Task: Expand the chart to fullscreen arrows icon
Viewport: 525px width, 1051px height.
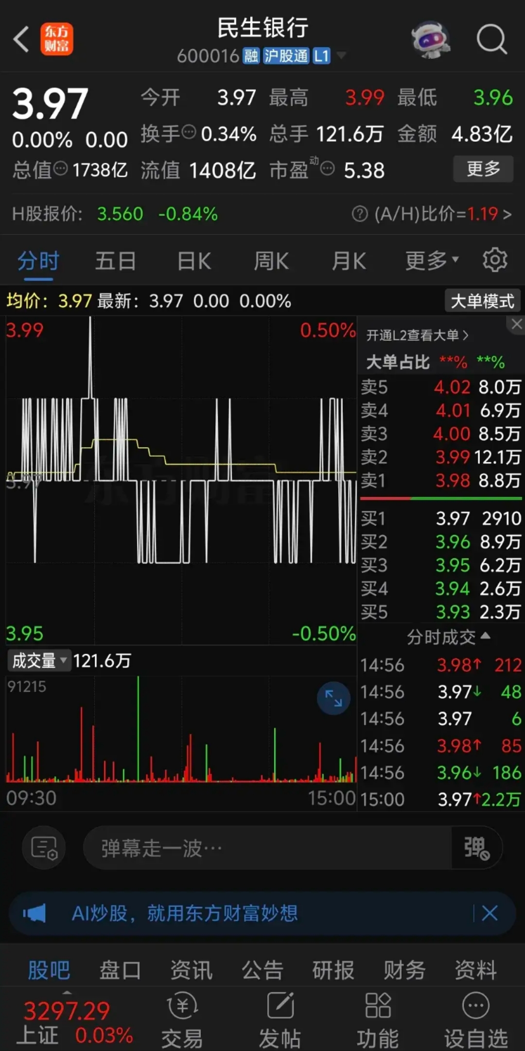Action: [333, 698]
